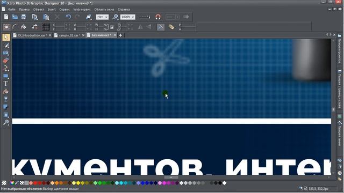This screenshot has width=344, height=193.
Task: Select the Transparency tool wine glass
Action: (x=6, y=99)
